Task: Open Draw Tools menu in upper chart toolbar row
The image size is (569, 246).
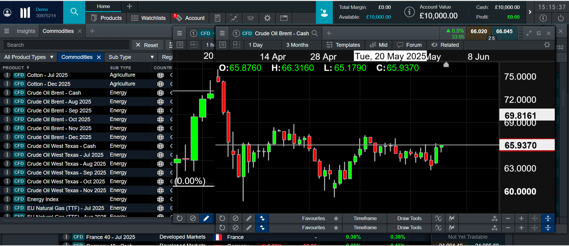Action: 409,218
